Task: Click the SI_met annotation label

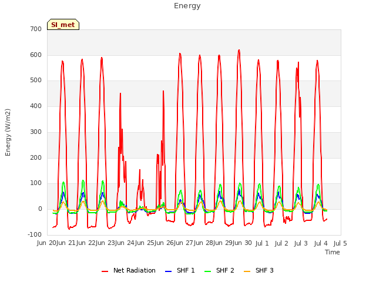Action: click(x=63, y=25)
